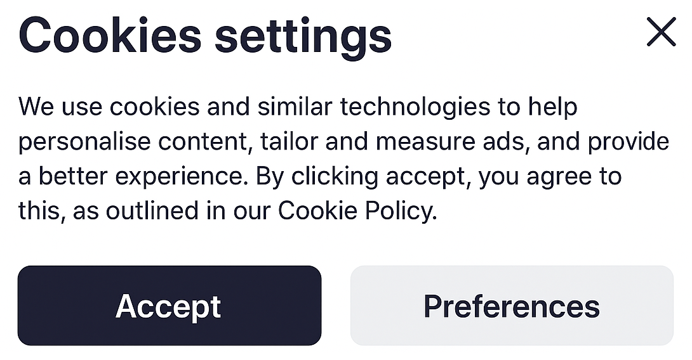The image size is (692, 360).
Task: Exit the cookie prompt using the X
Action: coord(661,32)
